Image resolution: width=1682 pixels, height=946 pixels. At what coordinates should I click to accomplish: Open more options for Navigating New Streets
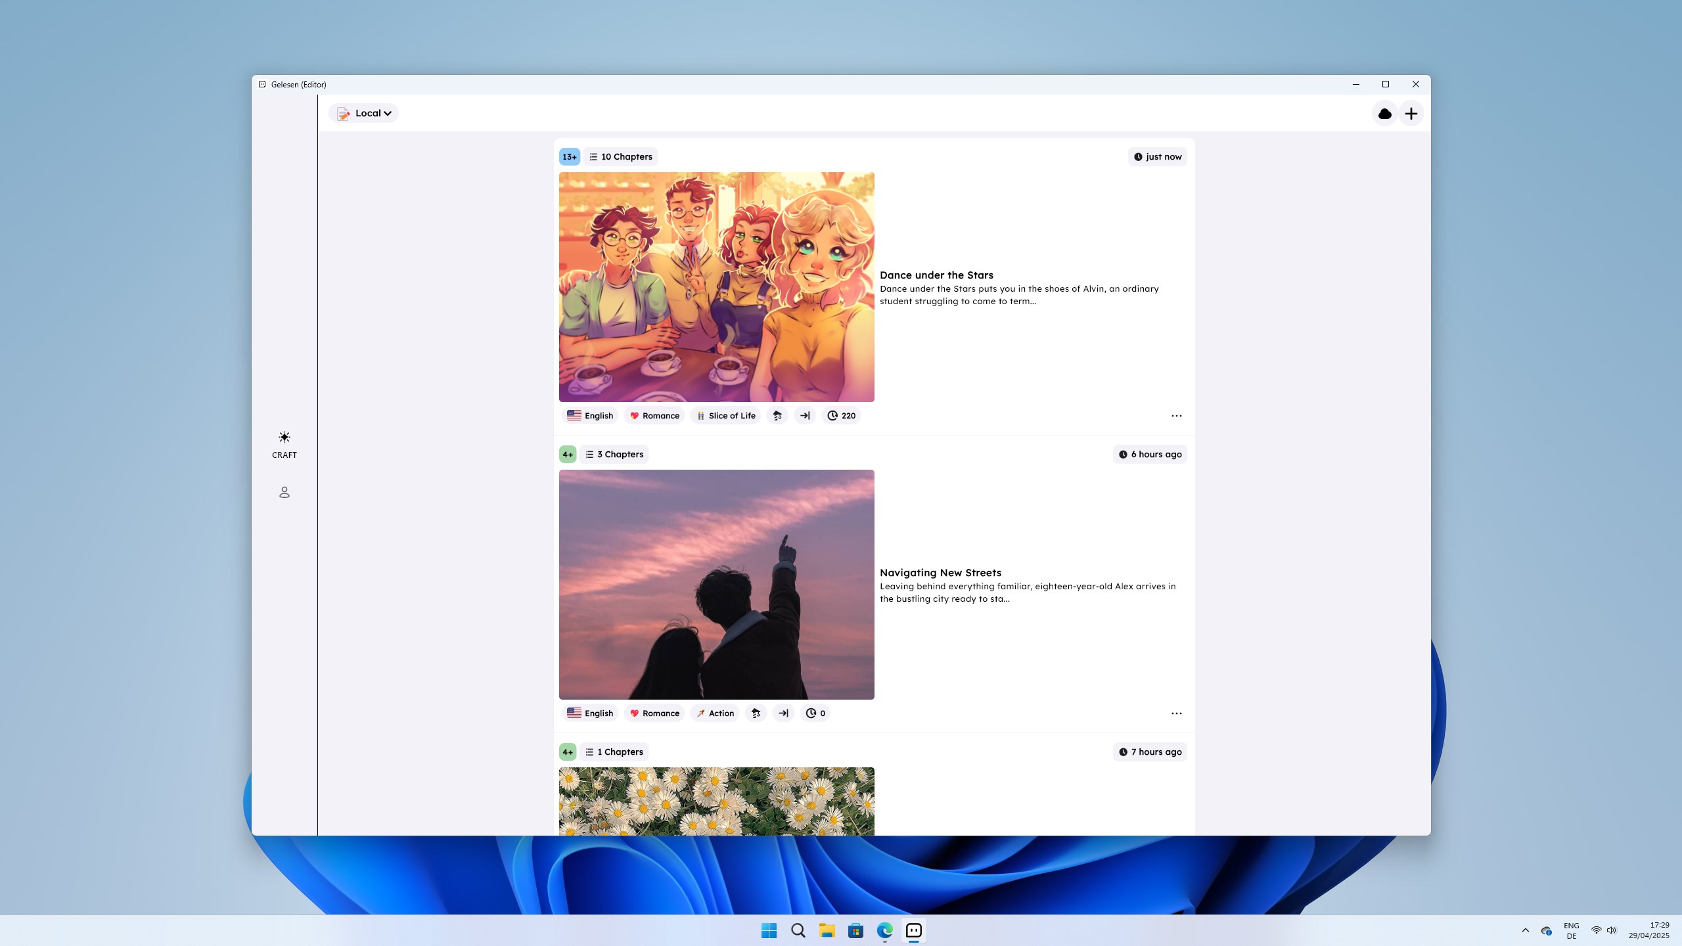tap(1176, 713)
